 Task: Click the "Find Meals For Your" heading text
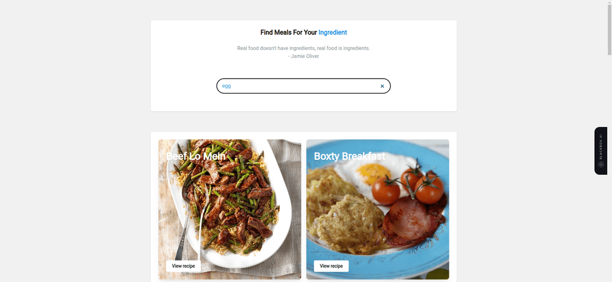289,32
